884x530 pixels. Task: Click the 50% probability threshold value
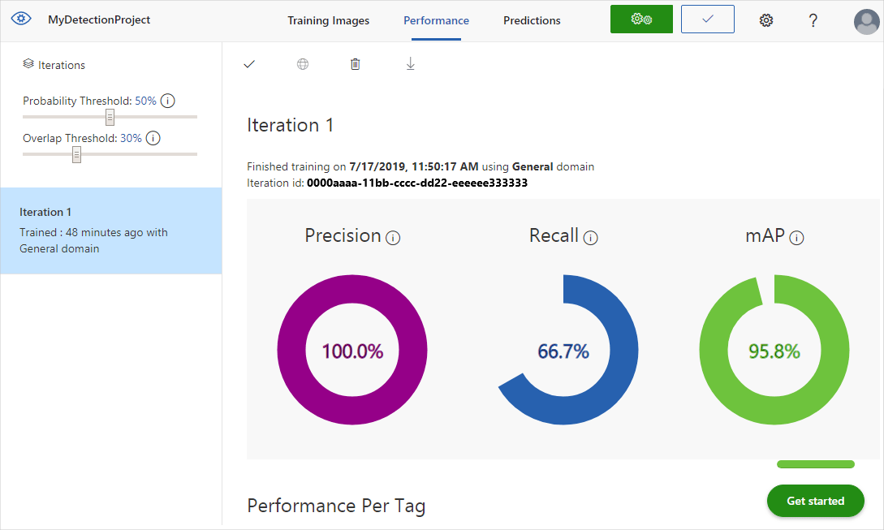click(145, 101)
